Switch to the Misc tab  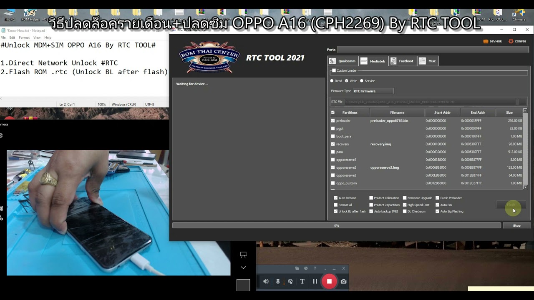pyautogui.click(x=428, y=61)
